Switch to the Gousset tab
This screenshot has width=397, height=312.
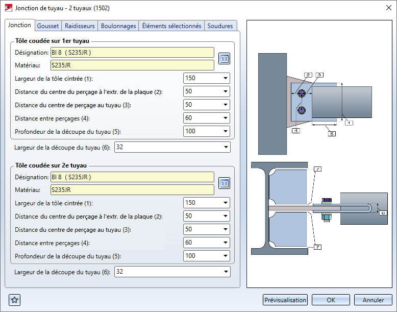coord(48,26)
